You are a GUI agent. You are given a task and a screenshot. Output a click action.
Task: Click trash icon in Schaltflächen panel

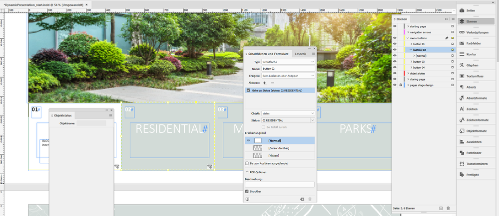click(310, 199)
